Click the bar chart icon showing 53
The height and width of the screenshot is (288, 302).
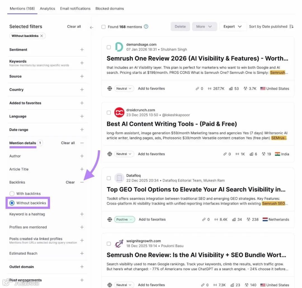[231, 89]
